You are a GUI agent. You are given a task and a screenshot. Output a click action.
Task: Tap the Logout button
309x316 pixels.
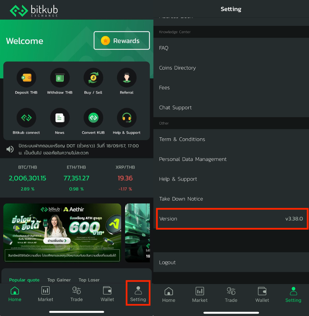[231, 262]
